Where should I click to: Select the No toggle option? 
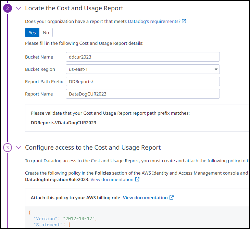[46, 33]
